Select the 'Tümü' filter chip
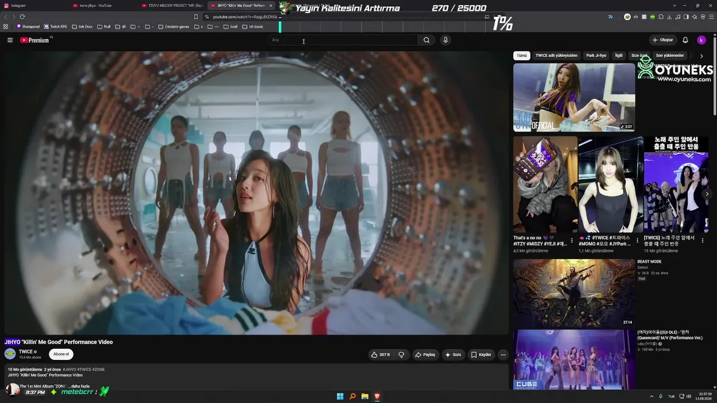717x403 pixels. tap(522, 56)
